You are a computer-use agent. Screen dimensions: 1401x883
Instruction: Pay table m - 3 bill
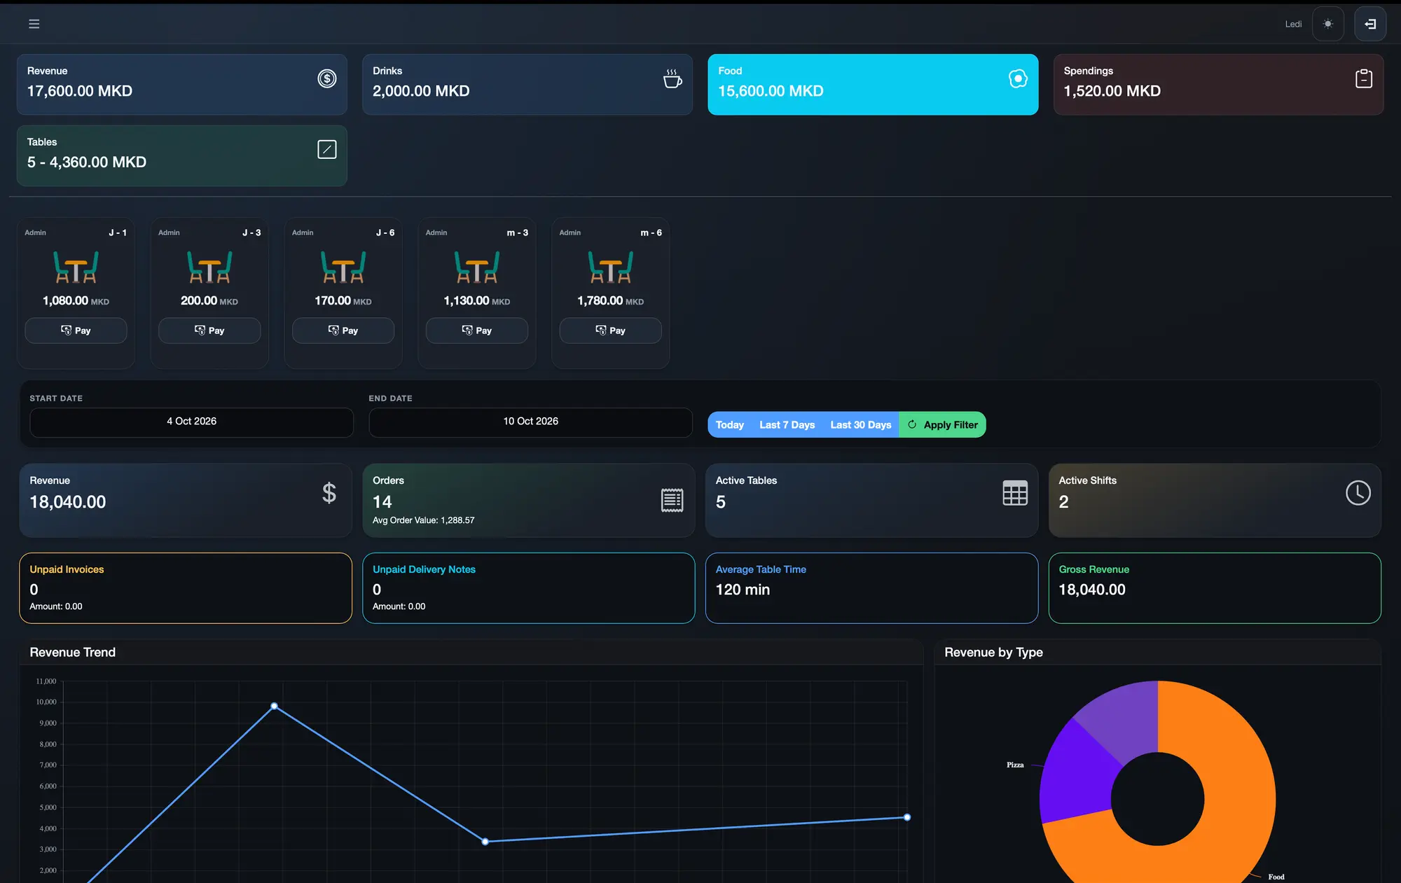tap(477, 331)
